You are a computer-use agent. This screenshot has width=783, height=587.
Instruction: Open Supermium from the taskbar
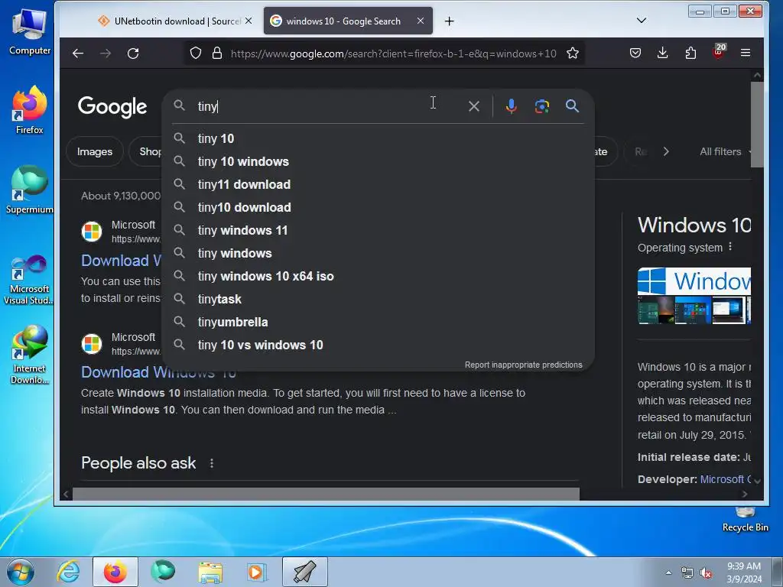[163, 572]
